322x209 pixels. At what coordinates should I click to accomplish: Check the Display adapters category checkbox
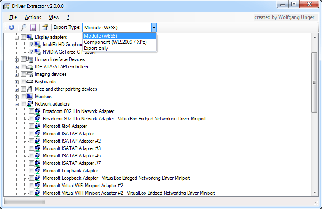click(24, 37)
